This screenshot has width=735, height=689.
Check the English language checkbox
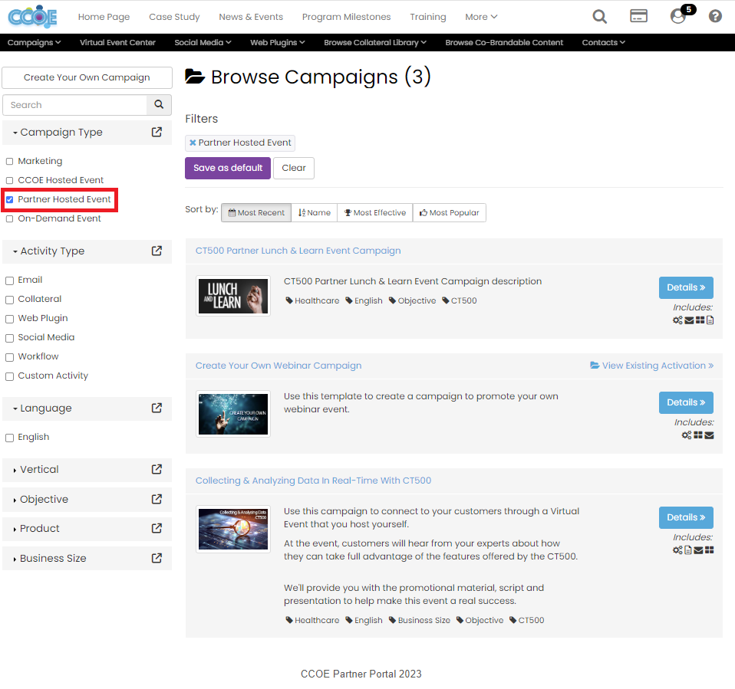tap(9, 438)
